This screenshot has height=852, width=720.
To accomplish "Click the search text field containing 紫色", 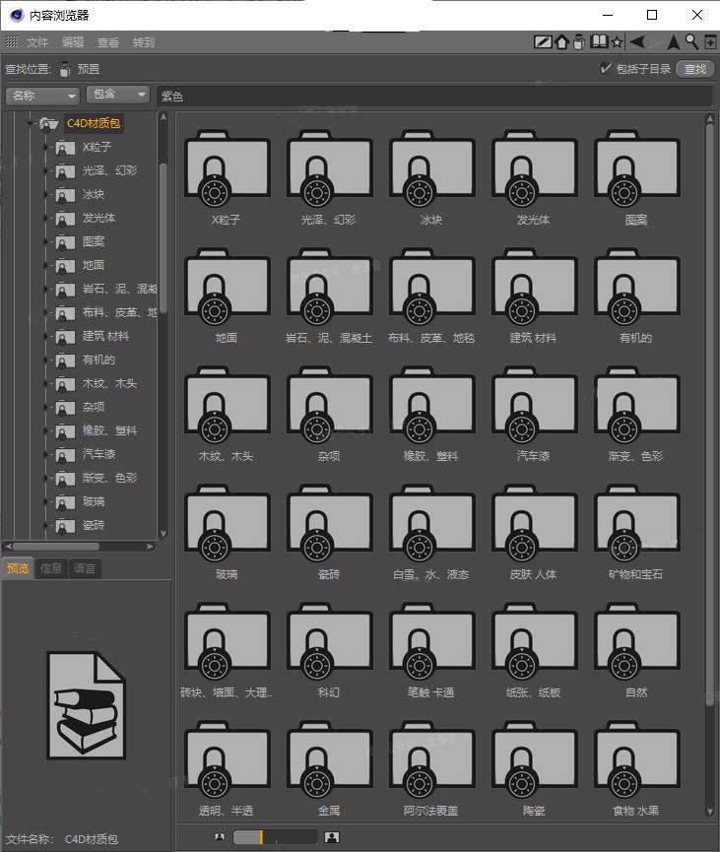I will pyautogui.click(x=434, y=97).
